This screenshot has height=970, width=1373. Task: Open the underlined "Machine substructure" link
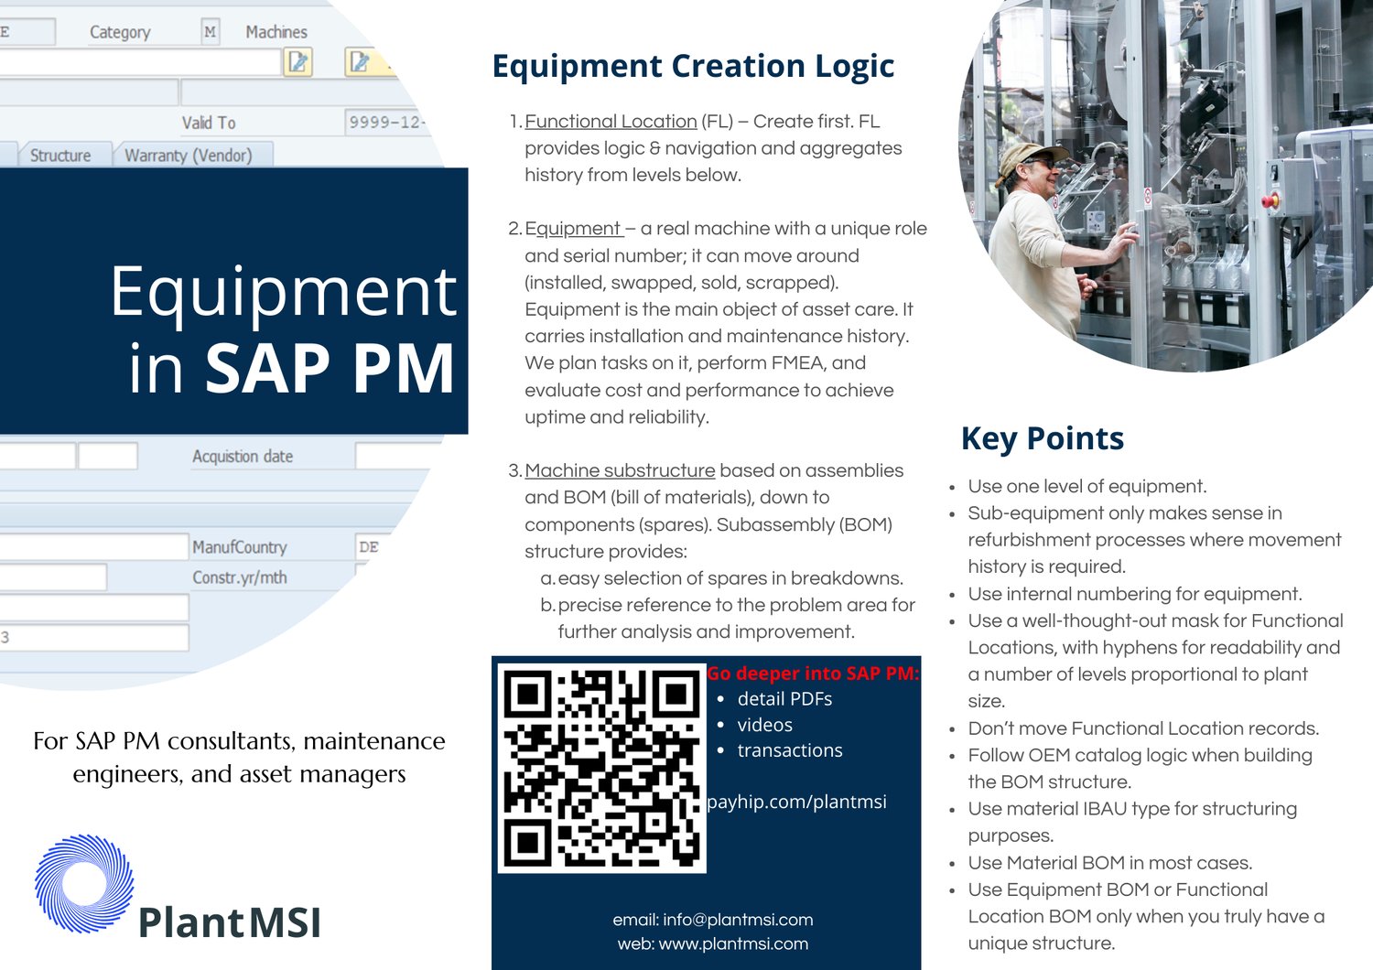[x=620, y=470]
